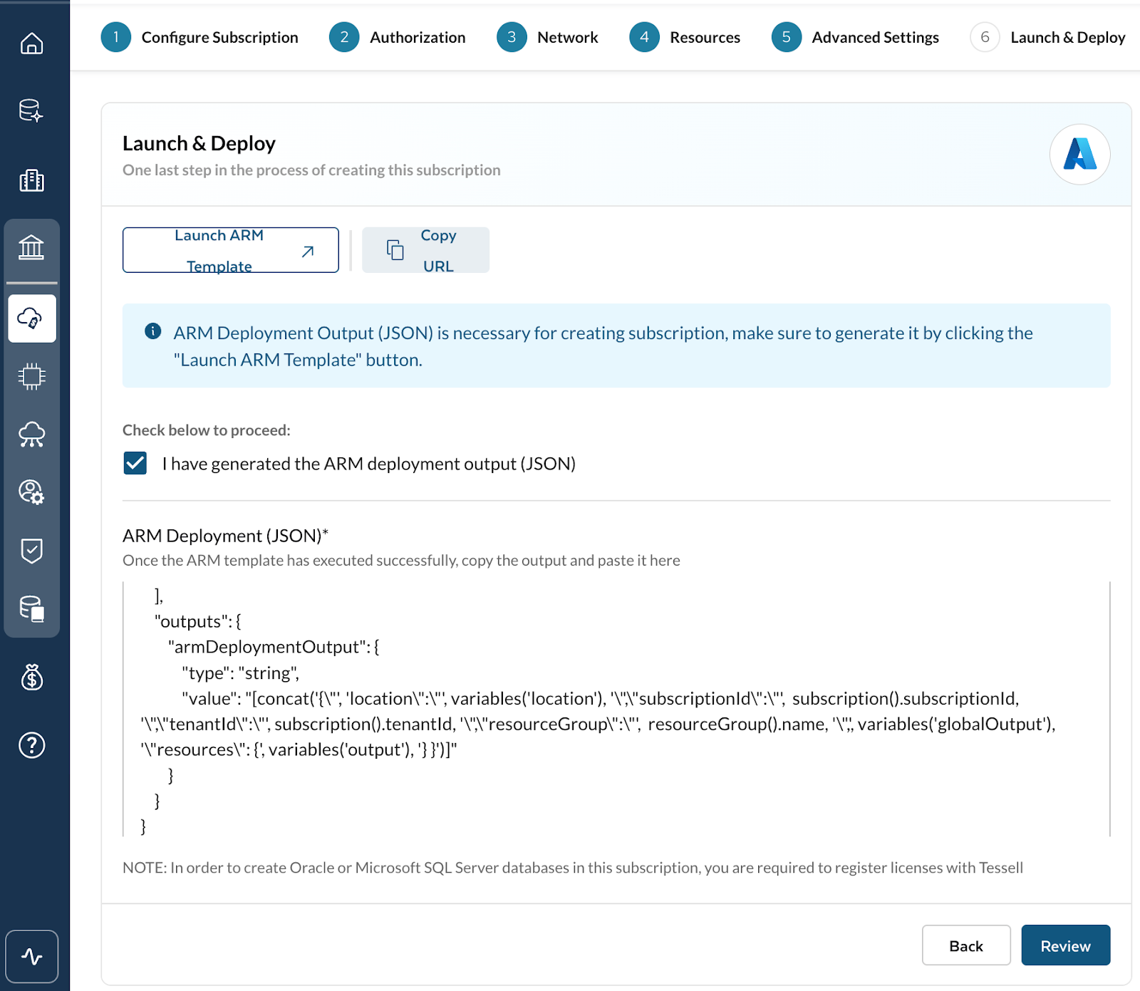
Task: Open the user settings gear icon
Action: [x=31, y=492]
